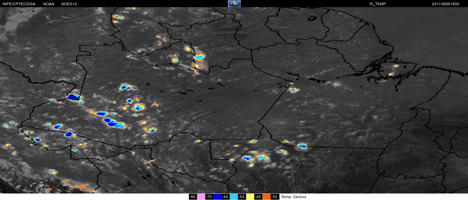Click the -30 legend value
The width and height of the screenshot is (468, 200).
tap(275, 197)
